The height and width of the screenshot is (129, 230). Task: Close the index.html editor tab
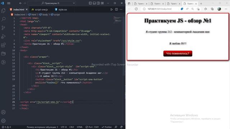27,10
